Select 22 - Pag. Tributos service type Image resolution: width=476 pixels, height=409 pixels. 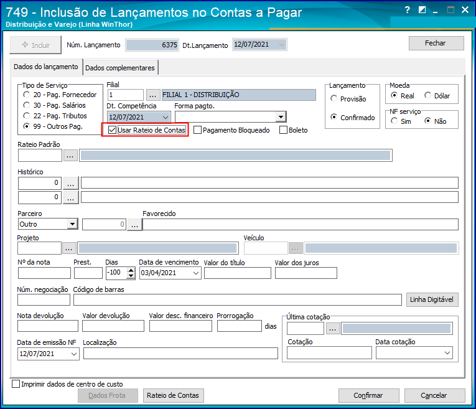55,116
